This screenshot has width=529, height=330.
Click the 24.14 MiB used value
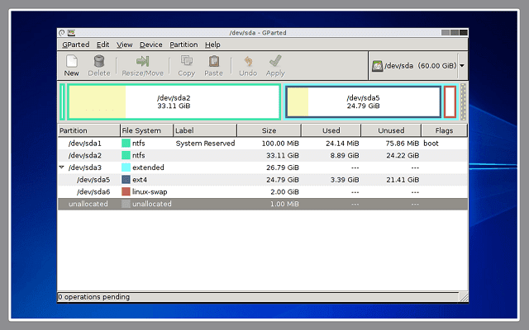point(342,144)
